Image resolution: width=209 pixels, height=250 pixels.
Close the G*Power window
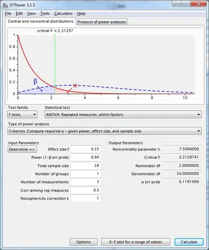199,3
